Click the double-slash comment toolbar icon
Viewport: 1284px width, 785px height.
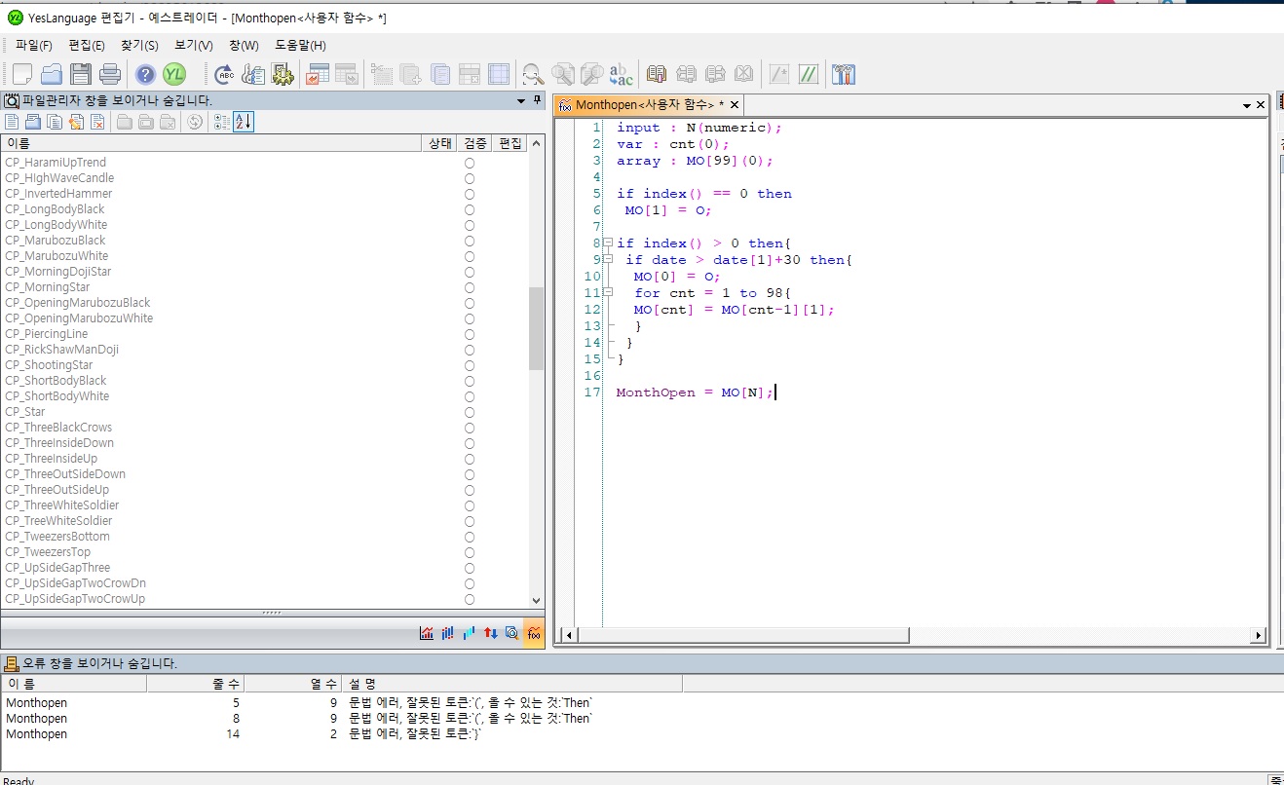tap(809, 74)
